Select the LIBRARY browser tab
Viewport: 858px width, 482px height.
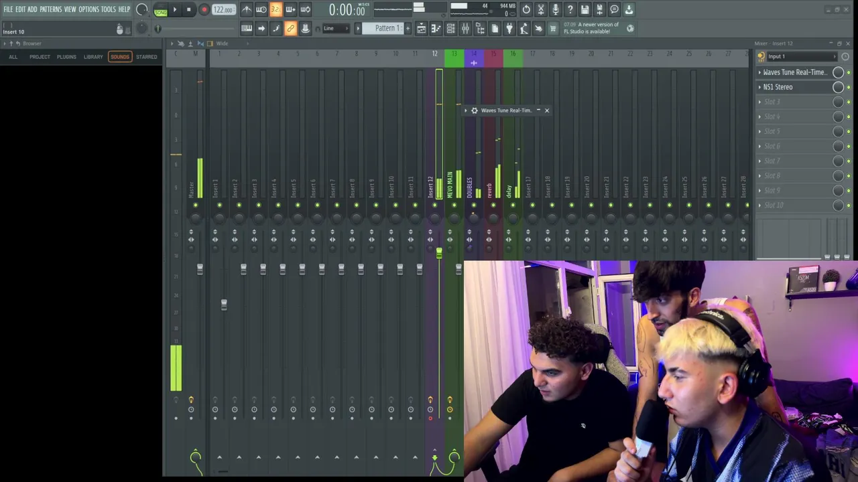coord(93,57)
